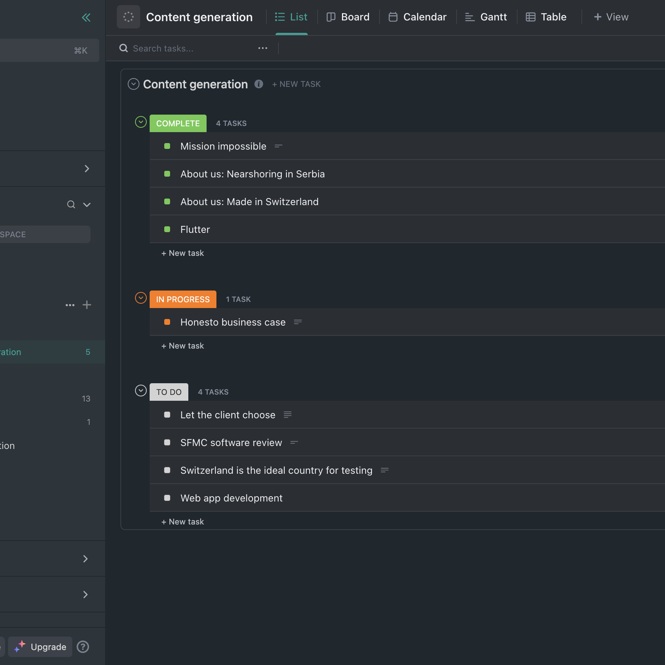The height and width of the screenshot is (665, 665).
Task: Click the sidebar plus icon to add
Action: pos(87,305)
